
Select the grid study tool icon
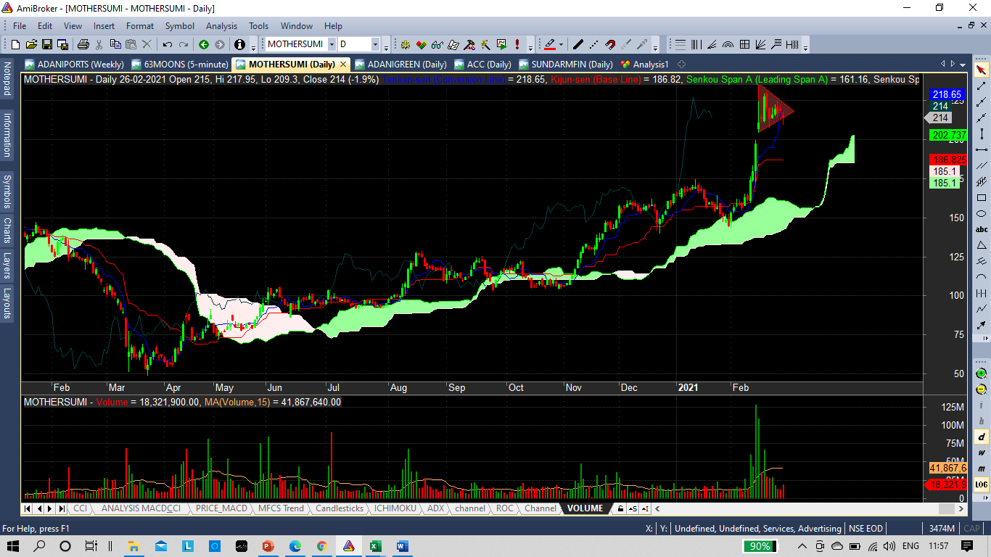[x=744, y=44]
